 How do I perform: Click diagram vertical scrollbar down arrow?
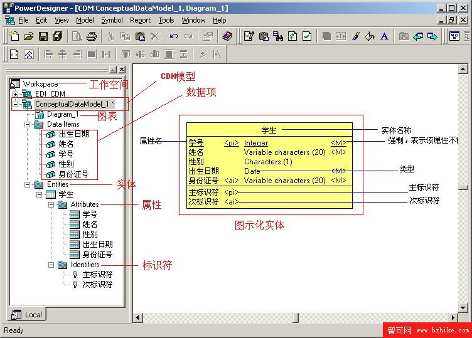463,308
